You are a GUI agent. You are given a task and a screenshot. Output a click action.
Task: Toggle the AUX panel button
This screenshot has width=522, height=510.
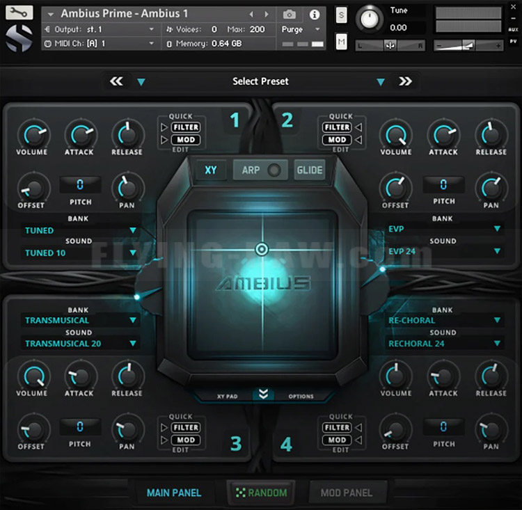click(x=513, y=30)
